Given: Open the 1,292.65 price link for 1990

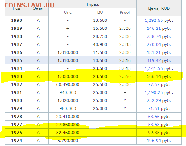Looking at the screenshot, I should (x=154, y=20).
